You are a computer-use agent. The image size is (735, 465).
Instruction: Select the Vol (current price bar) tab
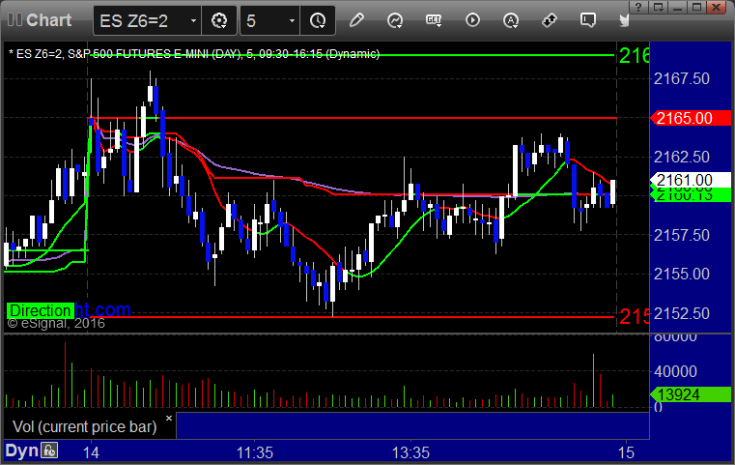pos(85,426)
